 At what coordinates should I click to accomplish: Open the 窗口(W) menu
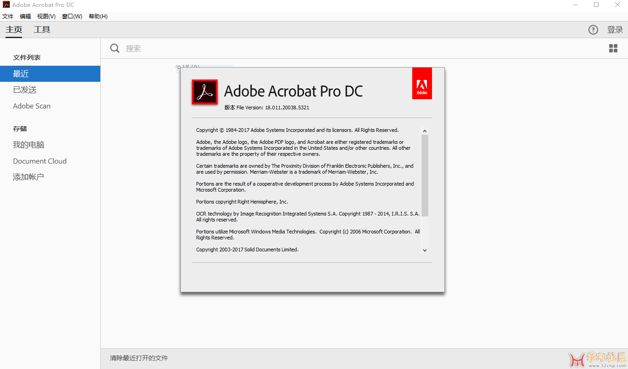coord(72,17)
